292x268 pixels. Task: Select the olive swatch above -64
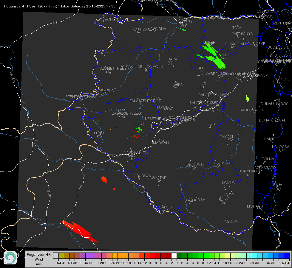(61, 255)
